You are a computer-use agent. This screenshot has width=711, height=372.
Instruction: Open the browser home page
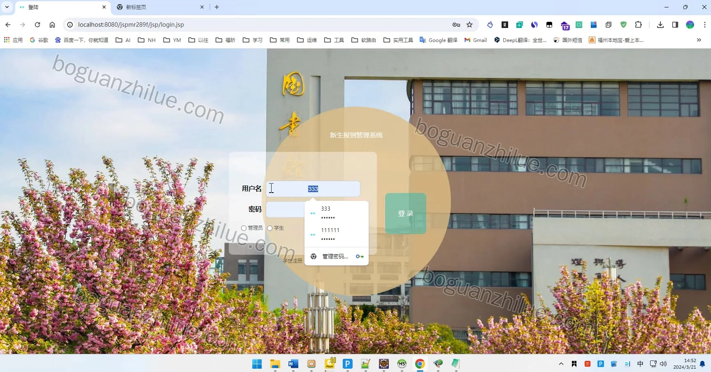[x=52, y=25]
